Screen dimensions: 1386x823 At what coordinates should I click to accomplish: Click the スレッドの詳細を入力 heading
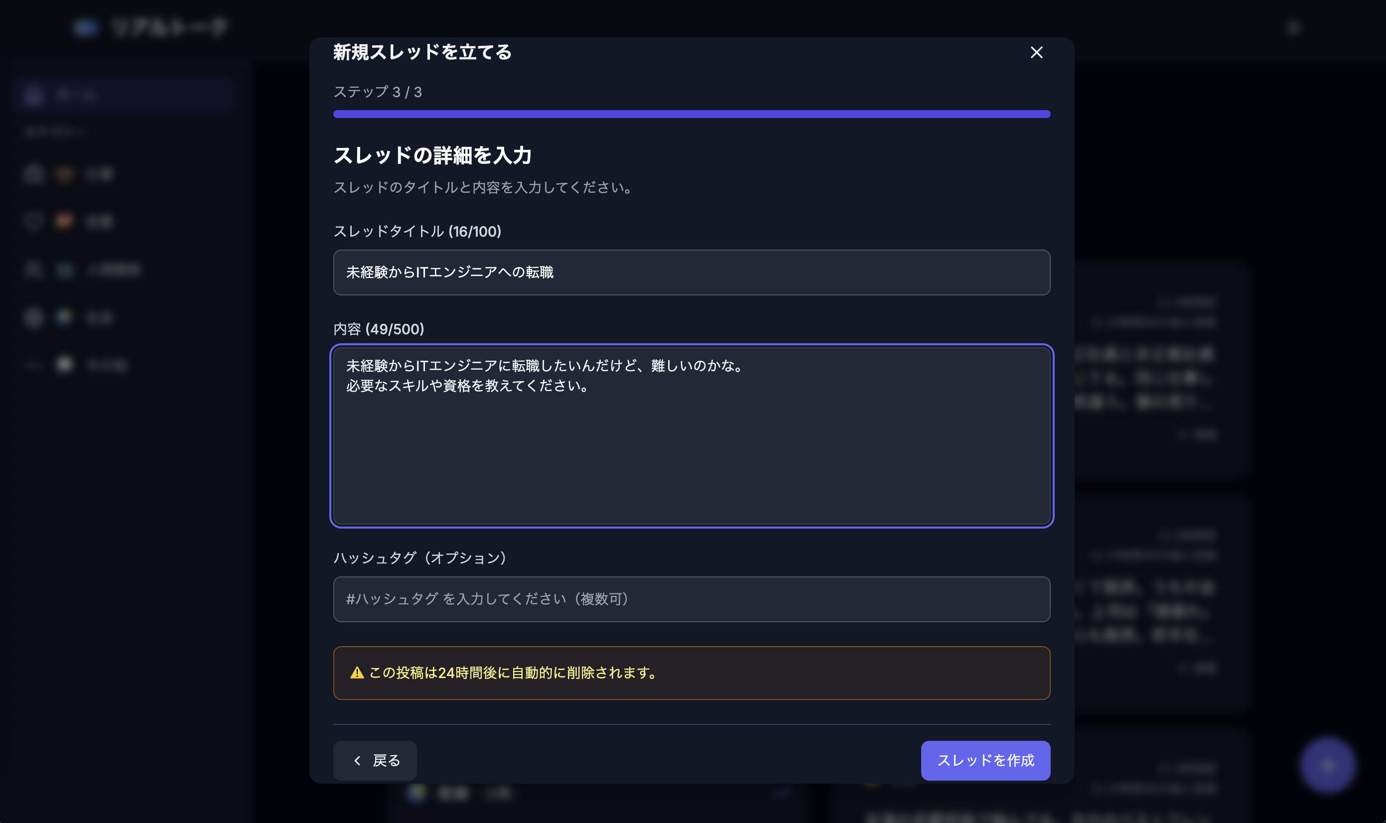(432, 155)
